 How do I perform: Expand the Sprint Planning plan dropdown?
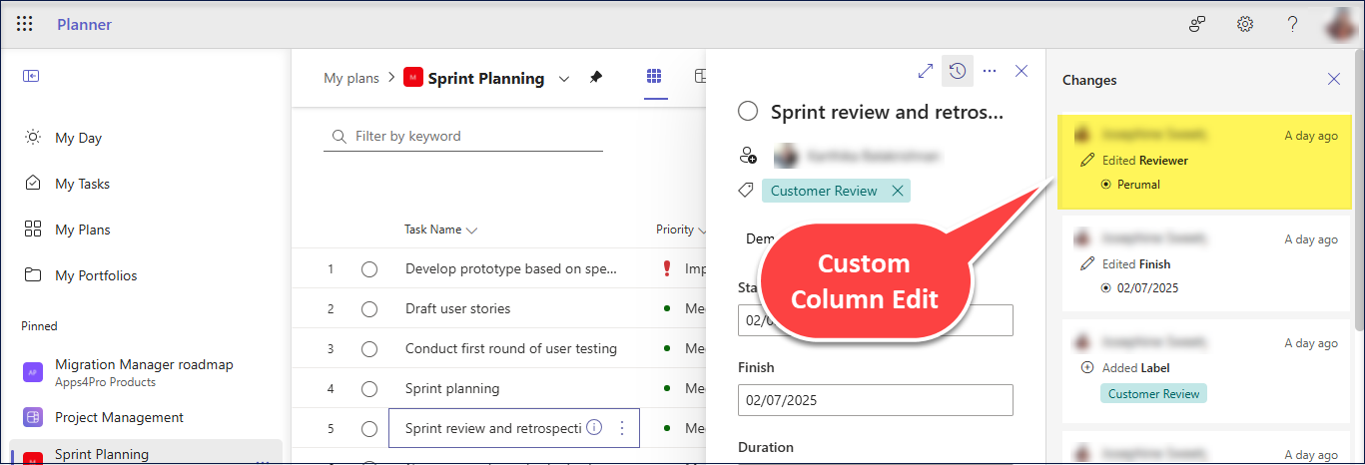coord(564,79)
